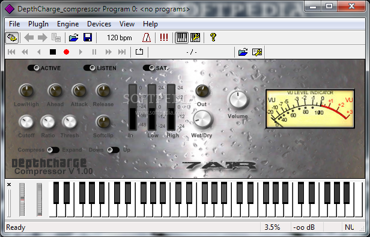This screenshot has width=370, height=237.
Task: Click the 3.5% CPU load status
Action: click(272, 227)
